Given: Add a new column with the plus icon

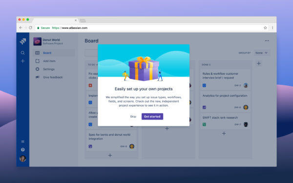Looking at the screenshot, I should (259, 63).
